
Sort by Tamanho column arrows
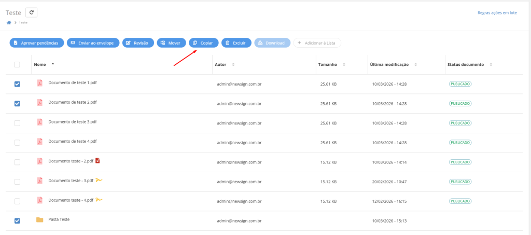[344, 64]
